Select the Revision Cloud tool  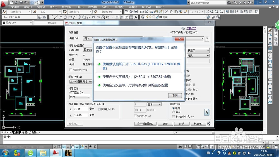click(x=84, y=17)
